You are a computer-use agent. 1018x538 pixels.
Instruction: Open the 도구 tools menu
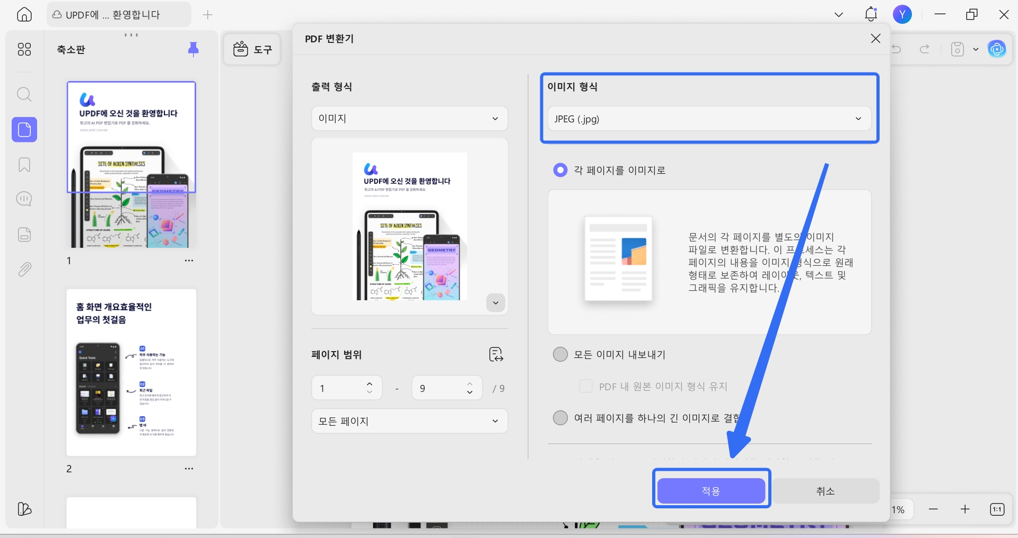pos(252,49)
